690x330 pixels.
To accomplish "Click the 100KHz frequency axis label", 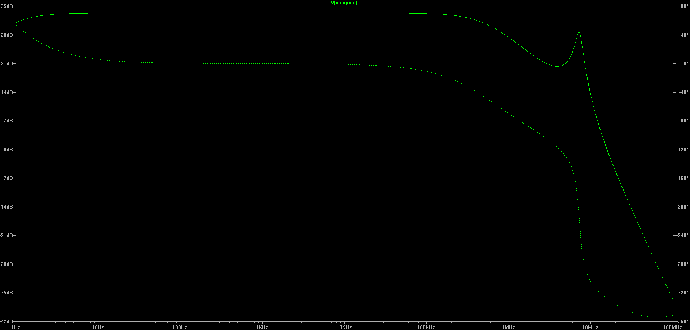I will point(426,327).
